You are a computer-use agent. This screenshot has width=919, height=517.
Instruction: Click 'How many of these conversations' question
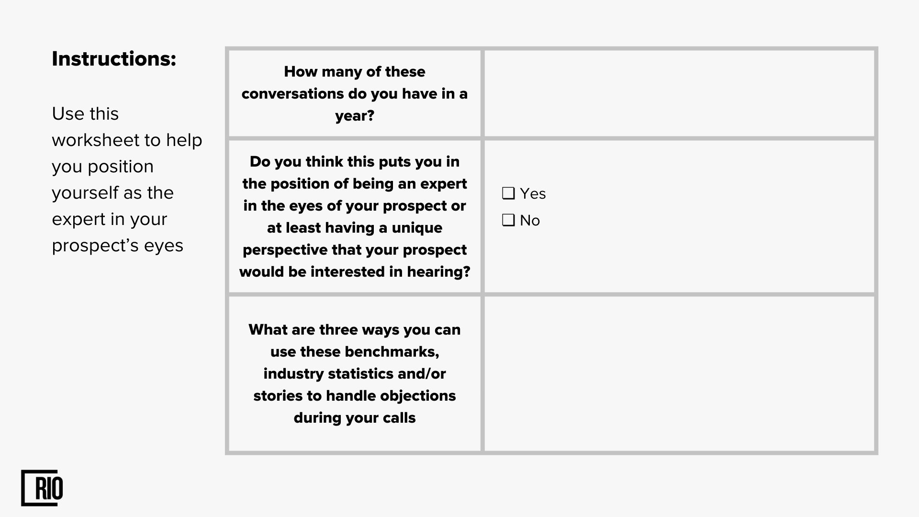[355, 93]
